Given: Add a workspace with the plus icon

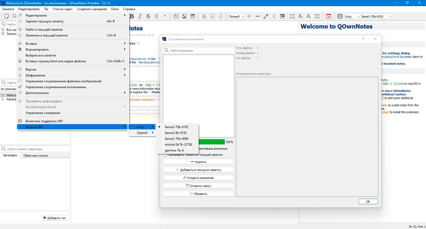Looking at the screenshot, I should pyautogui.click(x=249, y=16).
